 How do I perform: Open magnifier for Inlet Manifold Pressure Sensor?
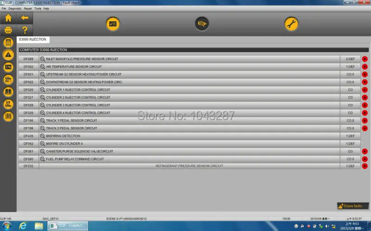coord(42,59)
